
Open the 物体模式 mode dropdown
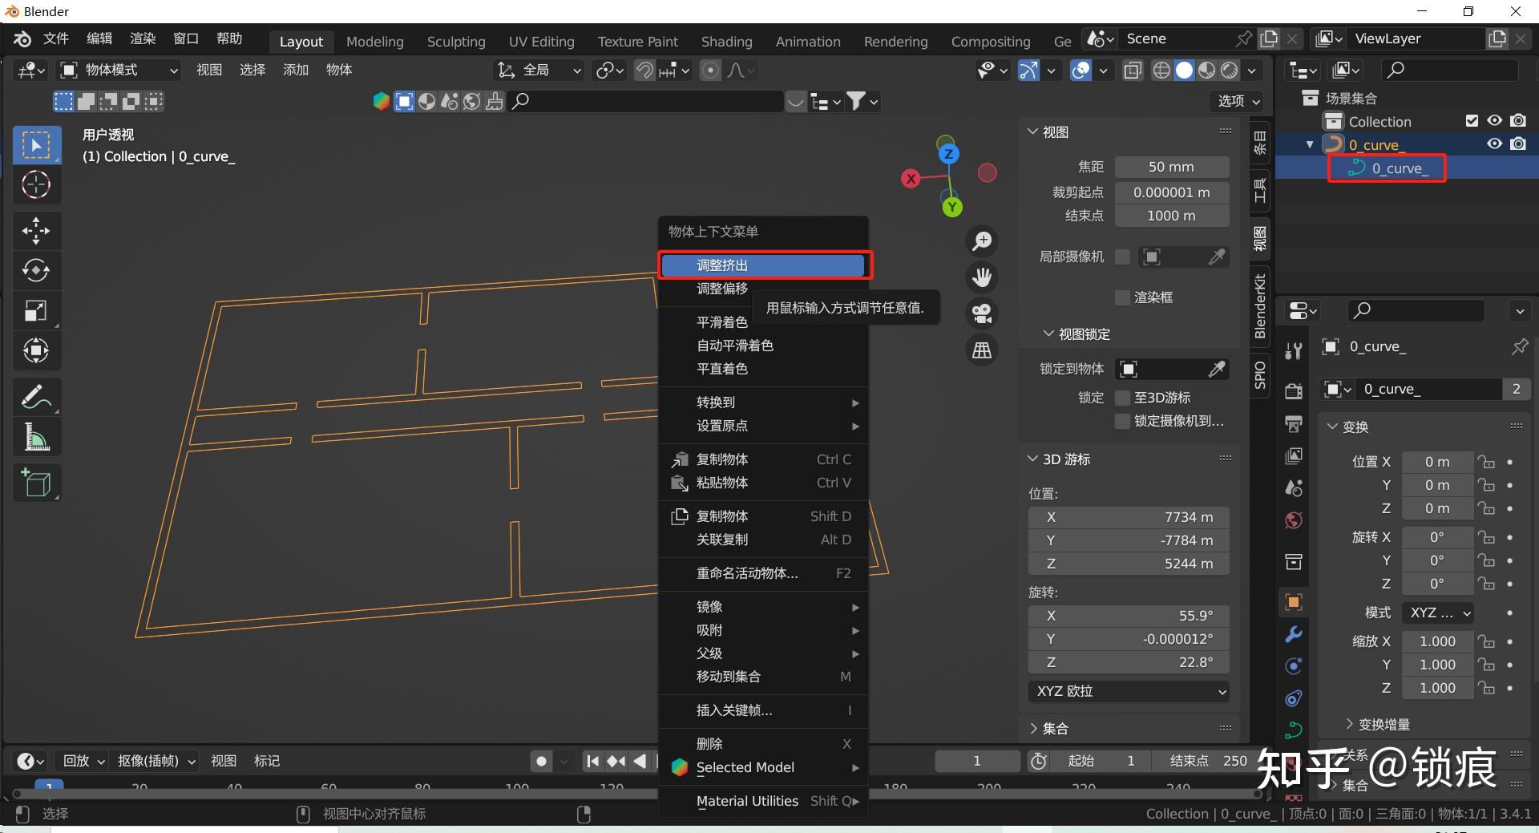click(x=116, y=70)
